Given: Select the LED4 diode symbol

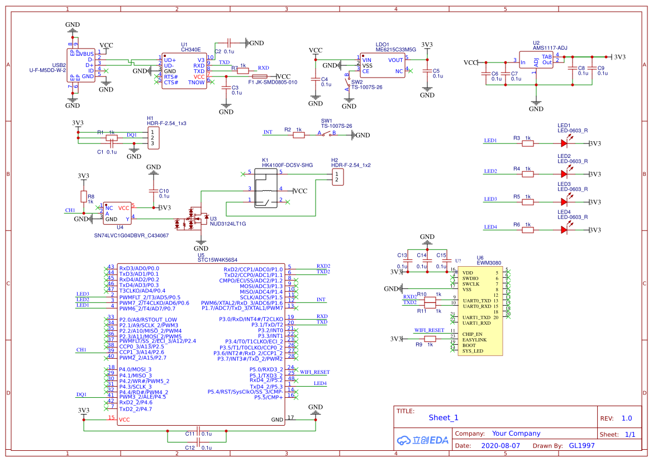Looking at the screenshot, I should tap(565, 229).
